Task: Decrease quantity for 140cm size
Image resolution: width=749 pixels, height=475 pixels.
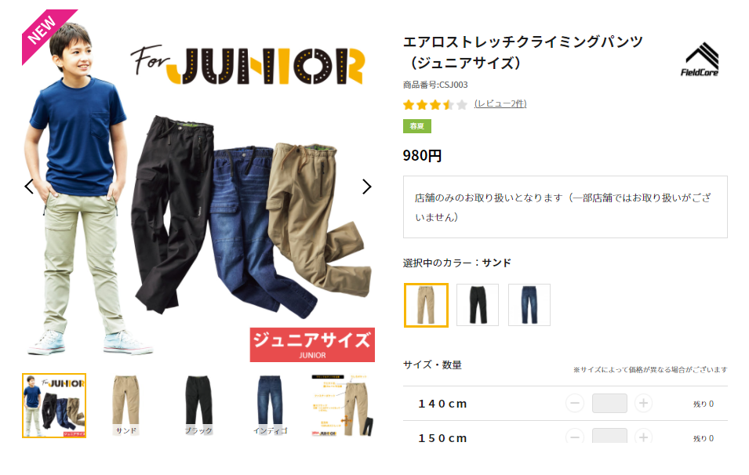Action: [x=575, y=404]
